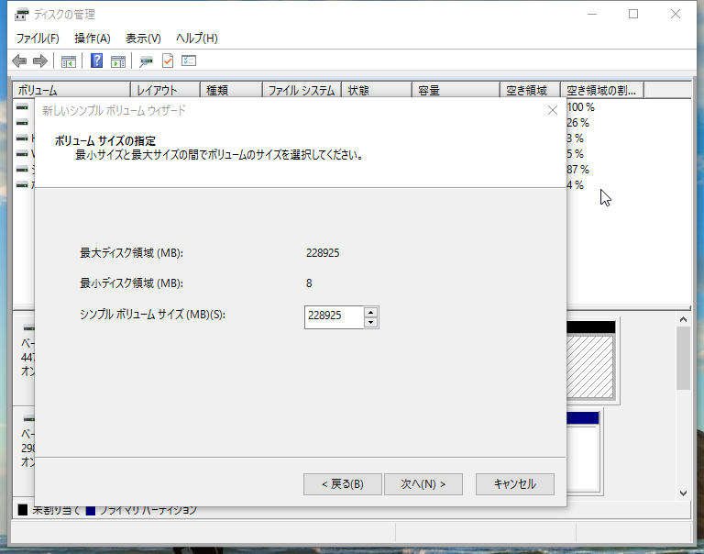
Task: Click the 戻る(B) button
Action: point(343,484)
